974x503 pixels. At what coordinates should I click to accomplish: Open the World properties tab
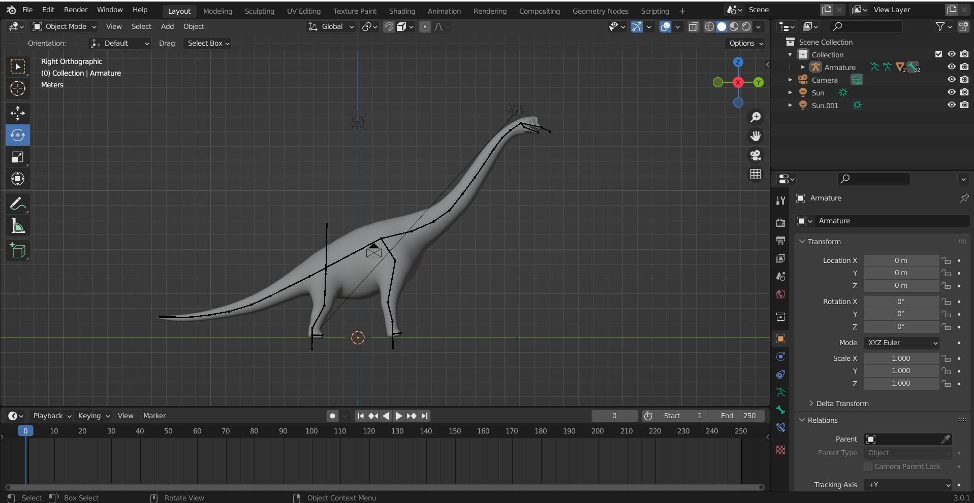point(781,294)
